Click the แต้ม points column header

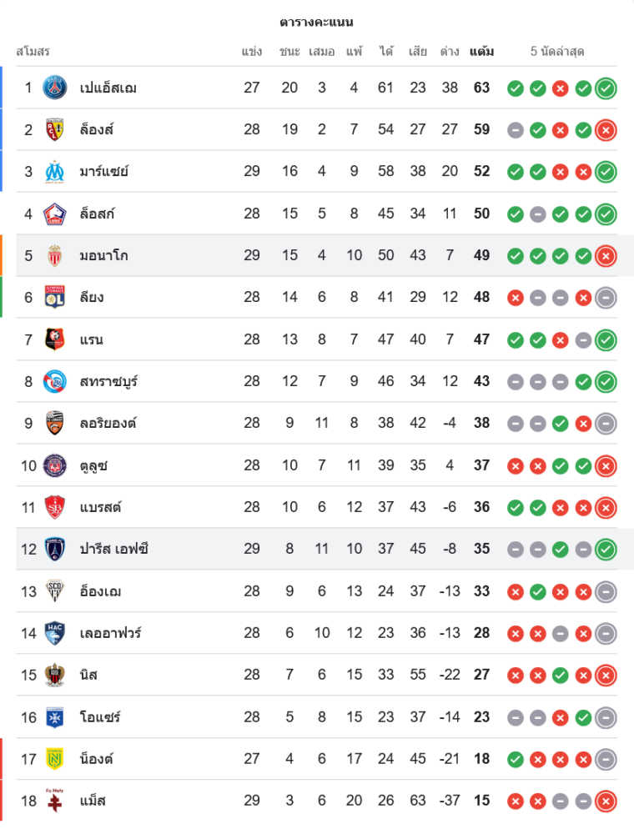pyautogui.click(x=481, y=52)
